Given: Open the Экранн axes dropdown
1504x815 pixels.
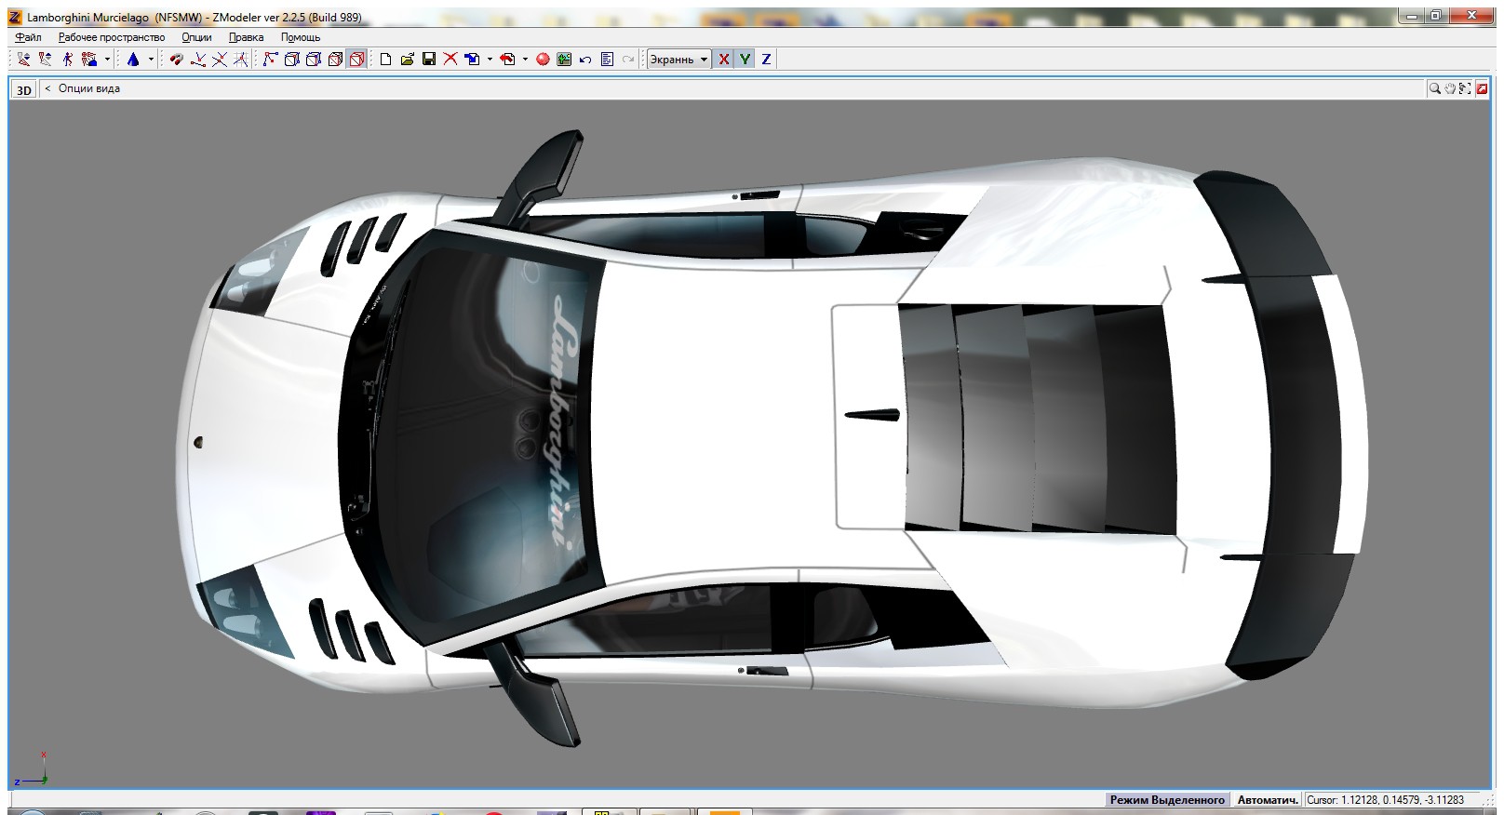Looking at the screenshot, I should (678, 60).
